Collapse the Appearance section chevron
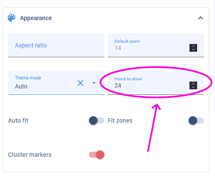215x182 pixels. (201, 18)
